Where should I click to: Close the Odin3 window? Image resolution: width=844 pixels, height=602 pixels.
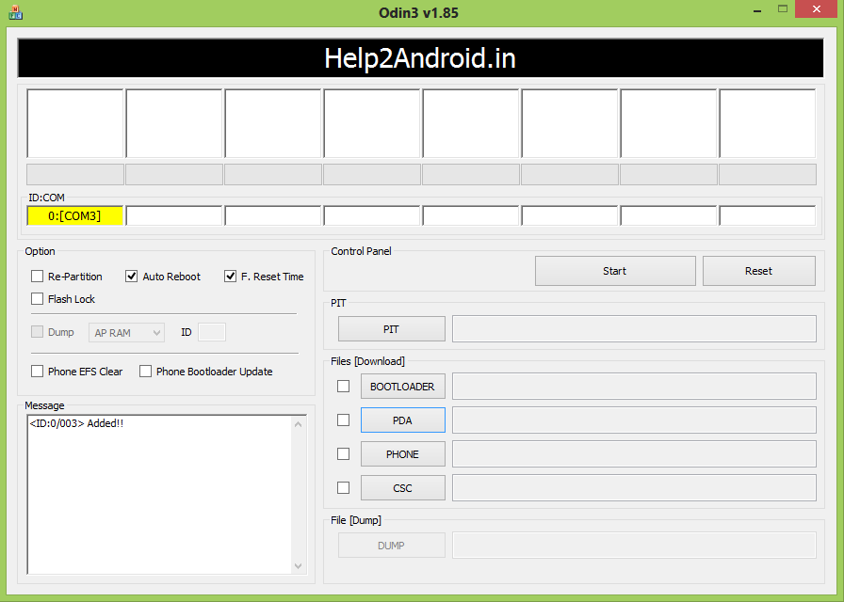point(816,9)
